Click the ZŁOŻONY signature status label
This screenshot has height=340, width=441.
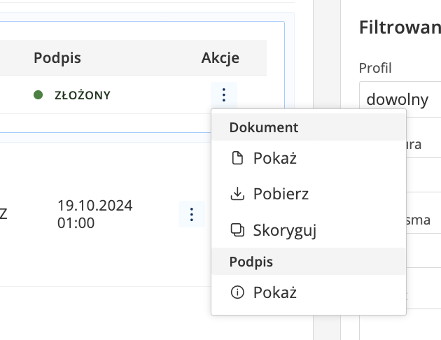click(x=83, y=95)
